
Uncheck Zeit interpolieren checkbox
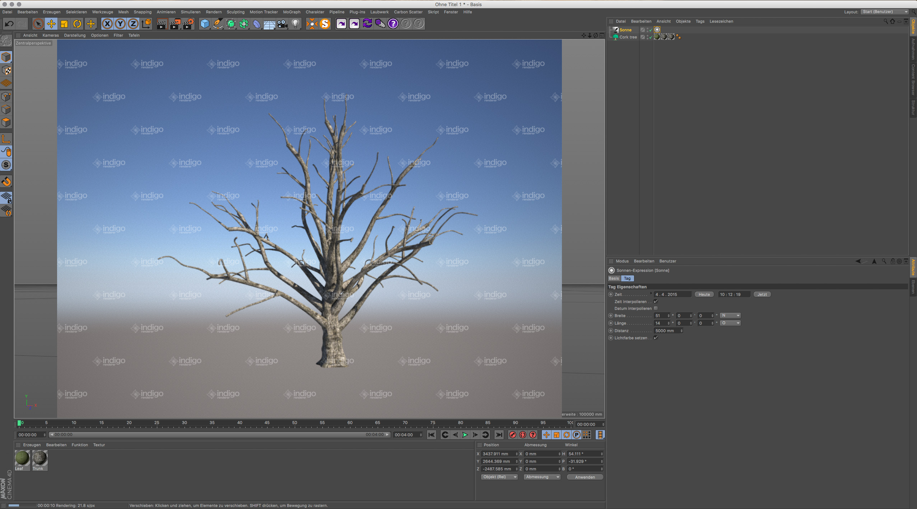pos(656,302)
